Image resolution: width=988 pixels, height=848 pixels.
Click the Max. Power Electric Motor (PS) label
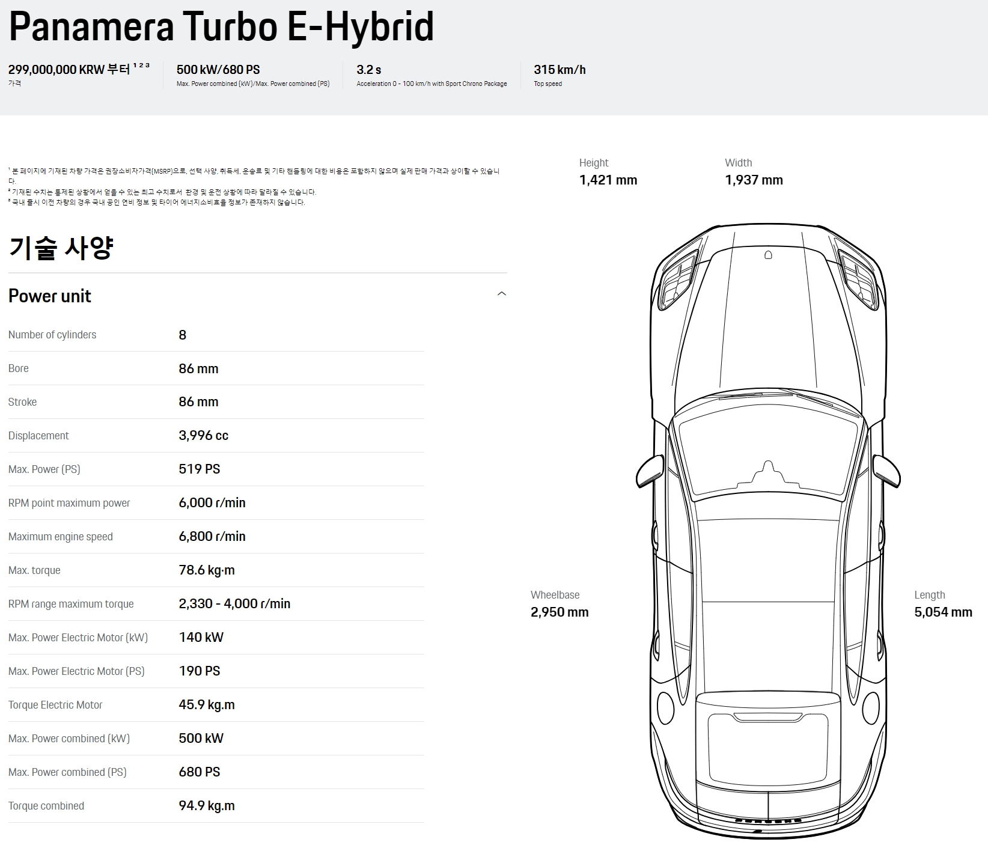(76, 671)
